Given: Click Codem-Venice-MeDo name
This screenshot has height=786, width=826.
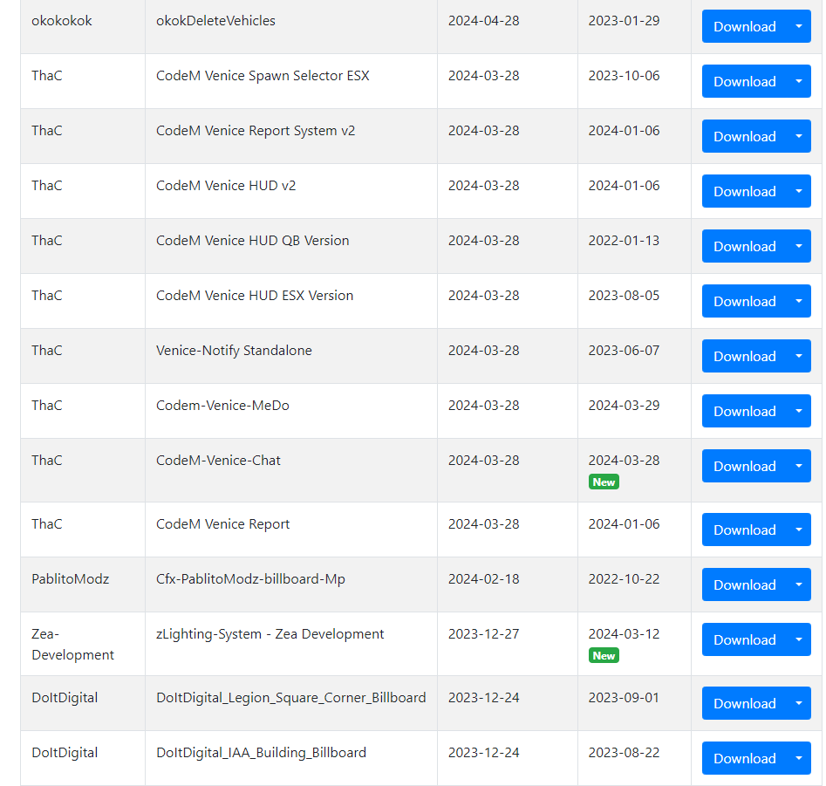Looking at the screenshot, I should 222,405.
